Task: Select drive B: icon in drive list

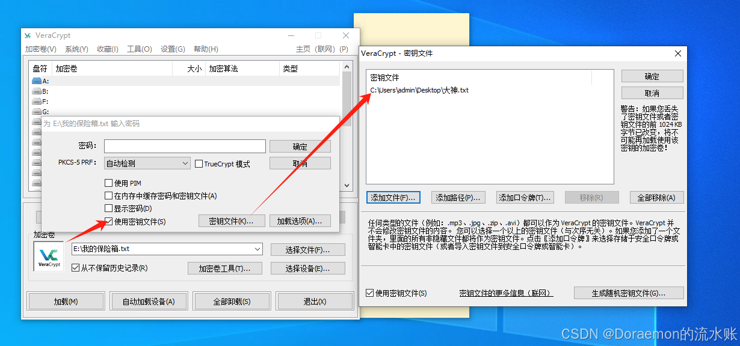Action: (37, 91)
